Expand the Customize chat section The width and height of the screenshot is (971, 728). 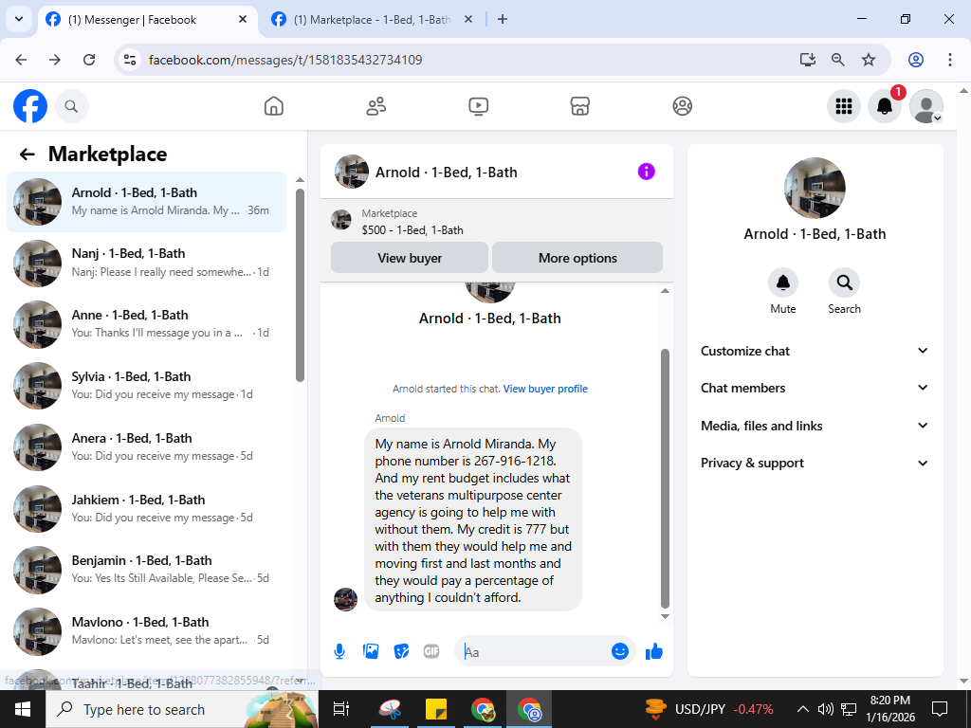[x=815, y=351]
